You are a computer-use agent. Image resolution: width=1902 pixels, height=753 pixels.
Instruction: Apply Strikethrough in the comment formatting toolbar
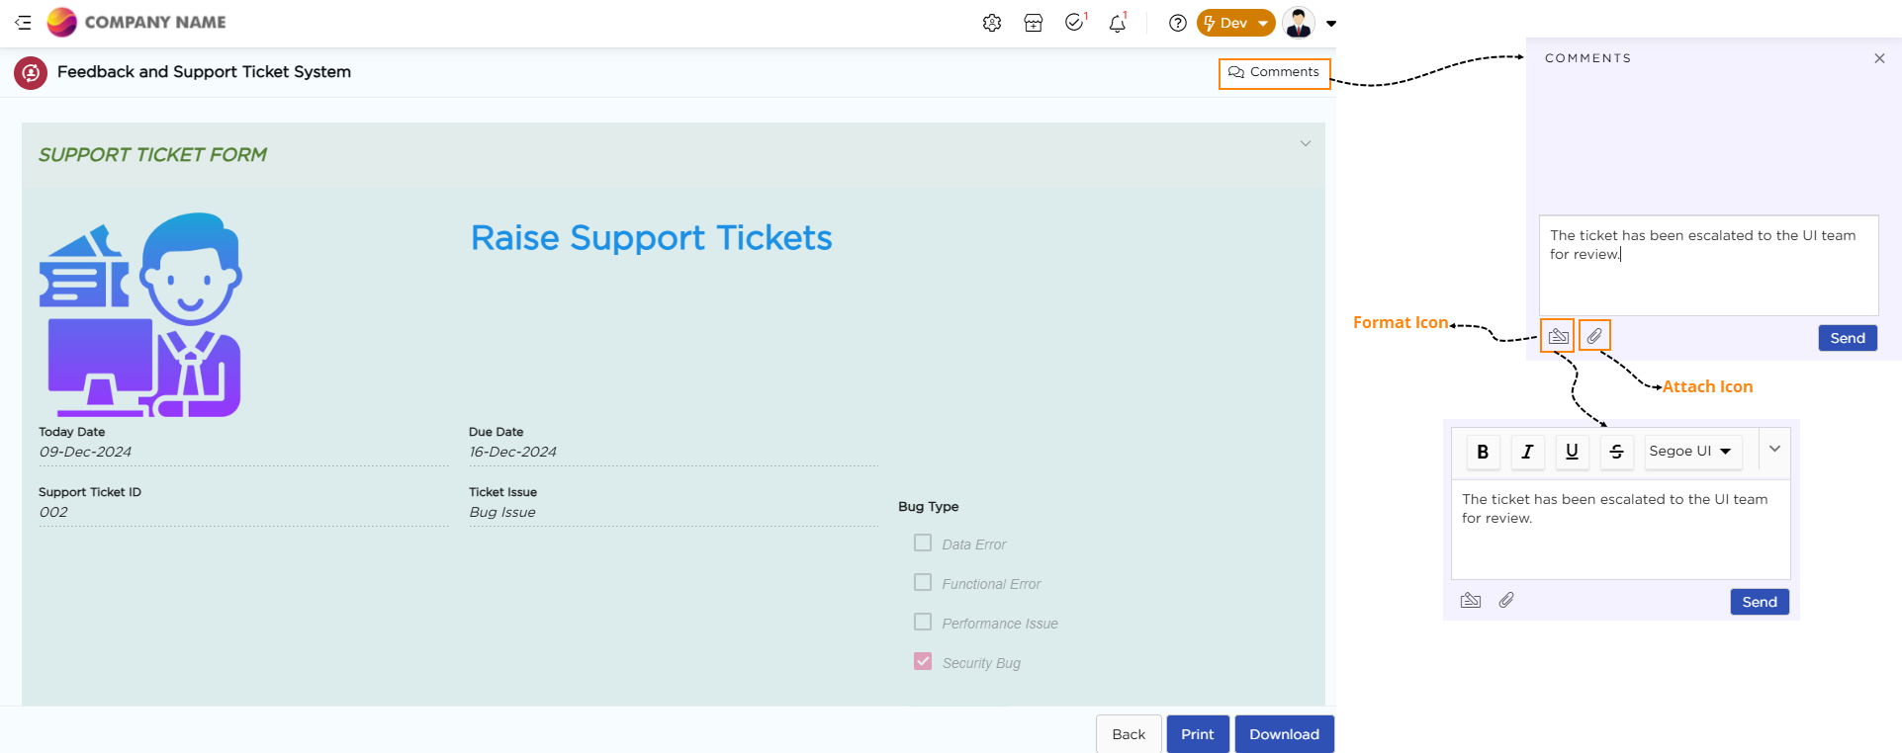point(1616,452)
